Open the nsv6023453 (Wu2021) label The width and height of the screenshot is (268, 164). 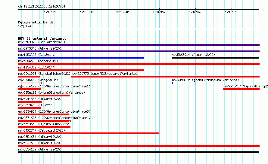[35, 105]
